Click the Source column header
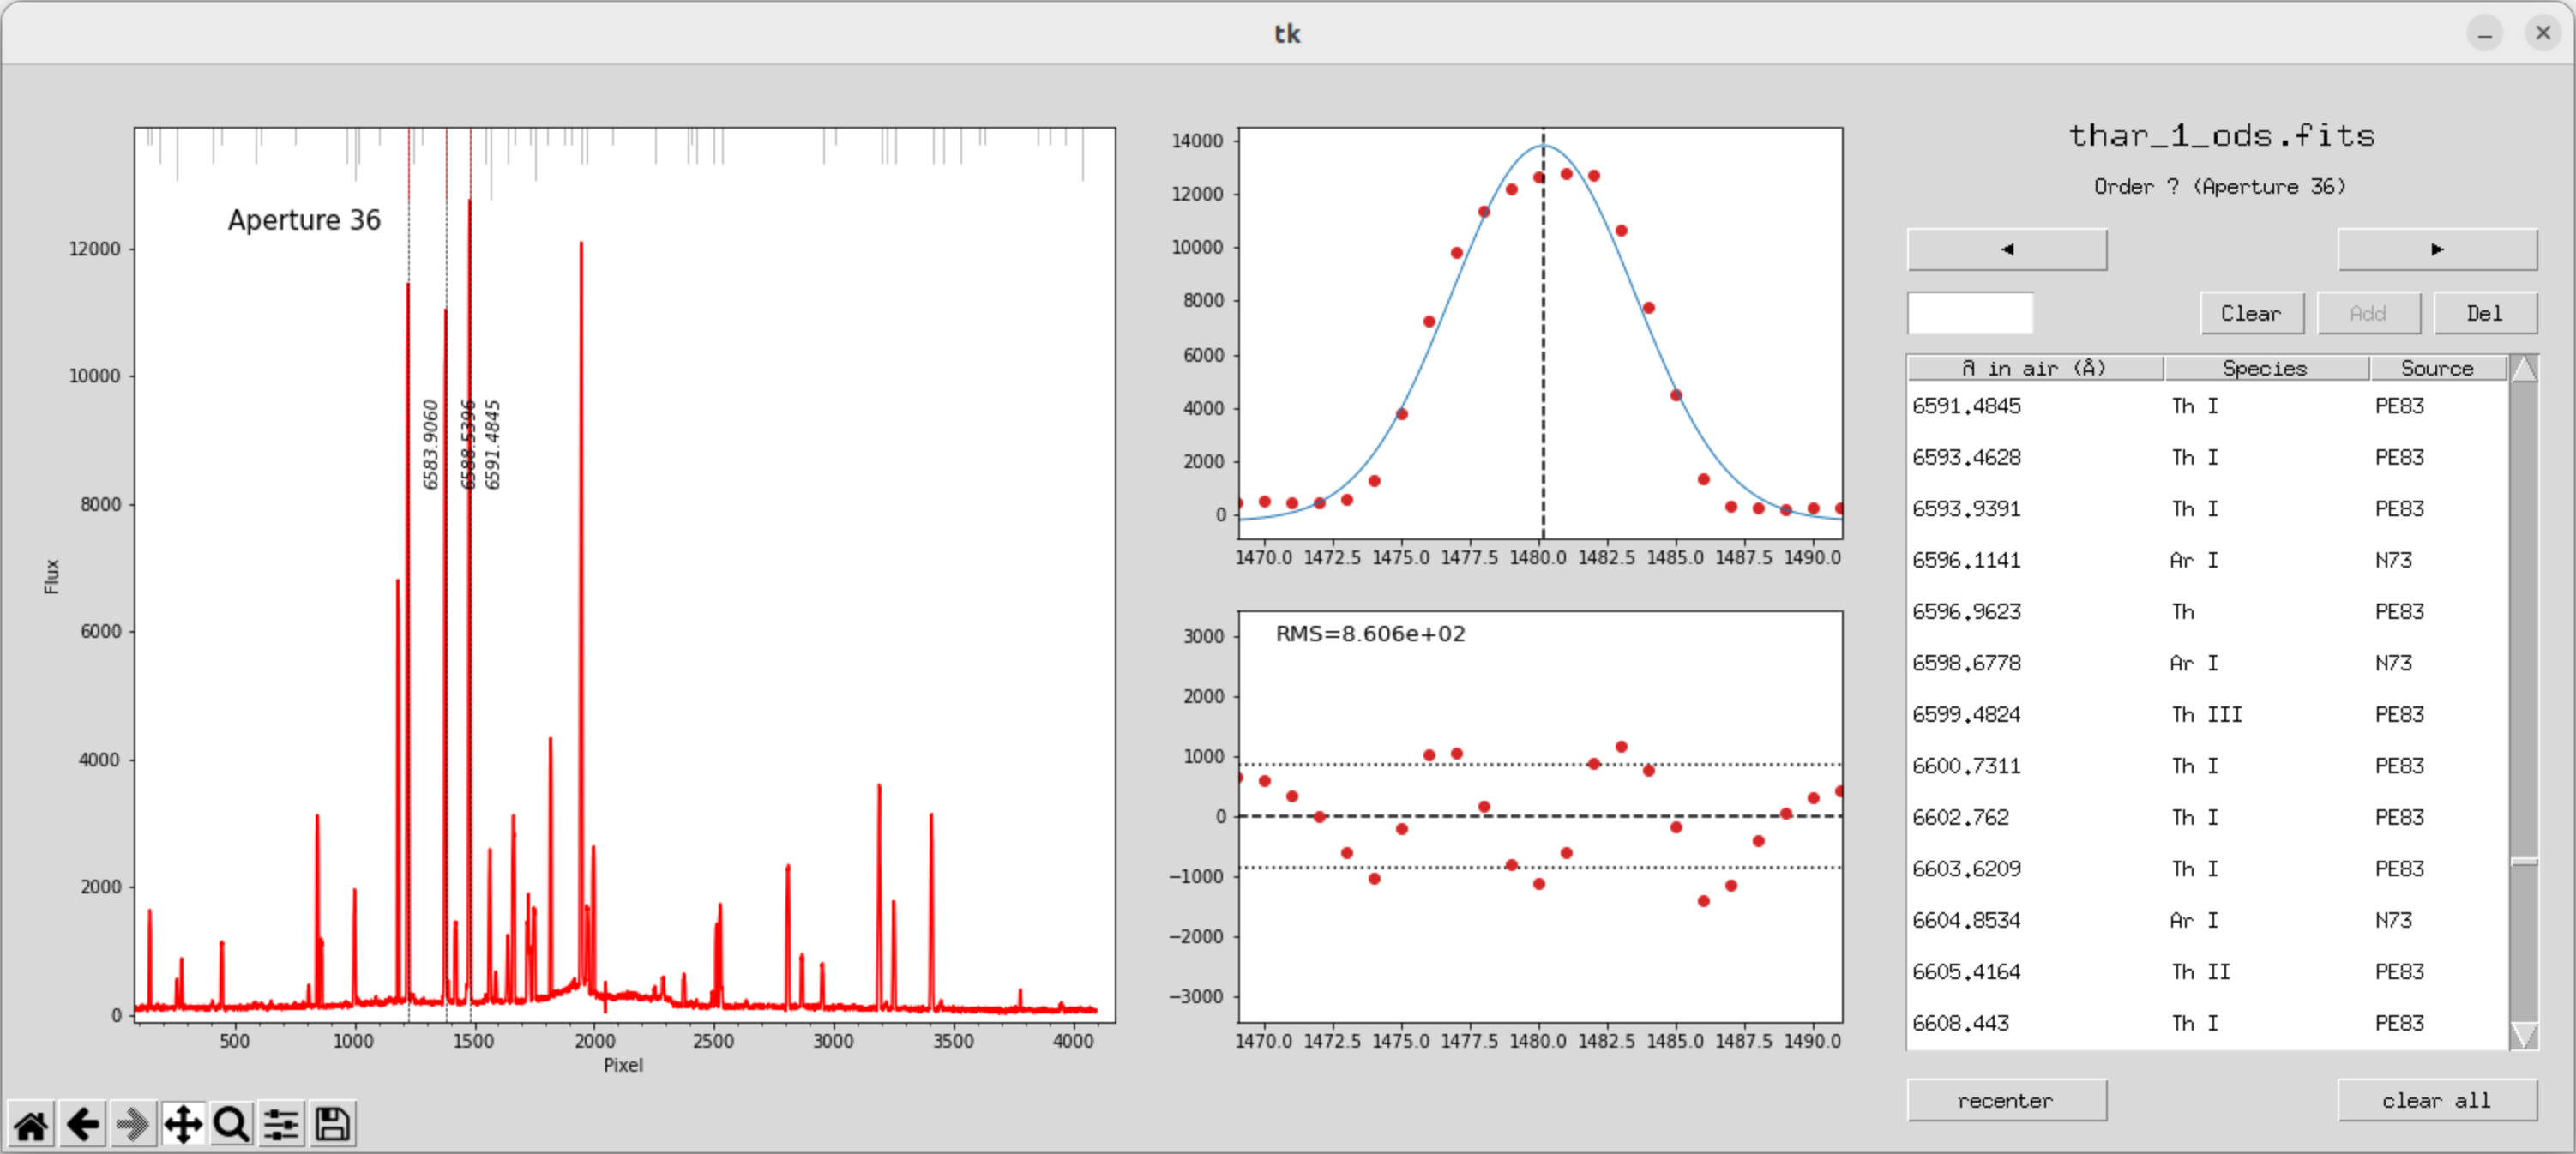2576x1154 pixels. click(2436, 368)
